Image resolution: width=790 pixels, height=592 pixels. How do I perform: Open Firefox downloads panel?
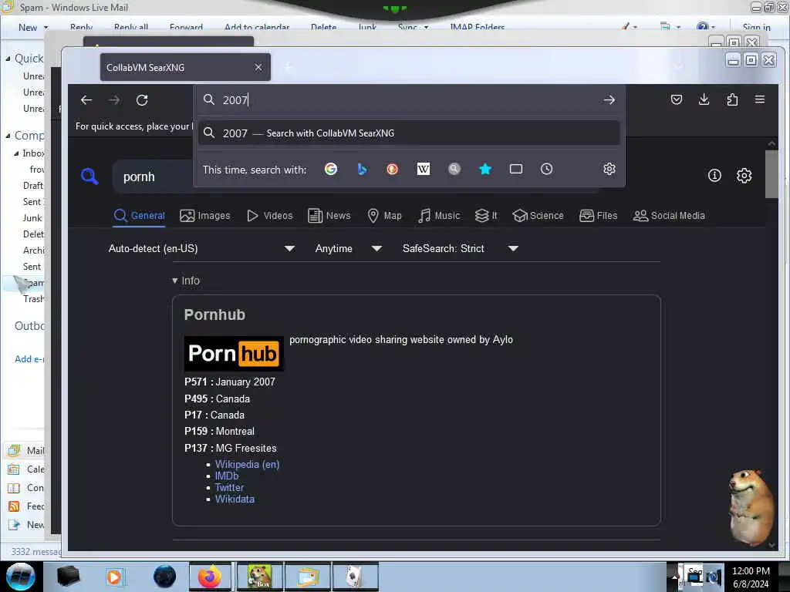[704, 99]
